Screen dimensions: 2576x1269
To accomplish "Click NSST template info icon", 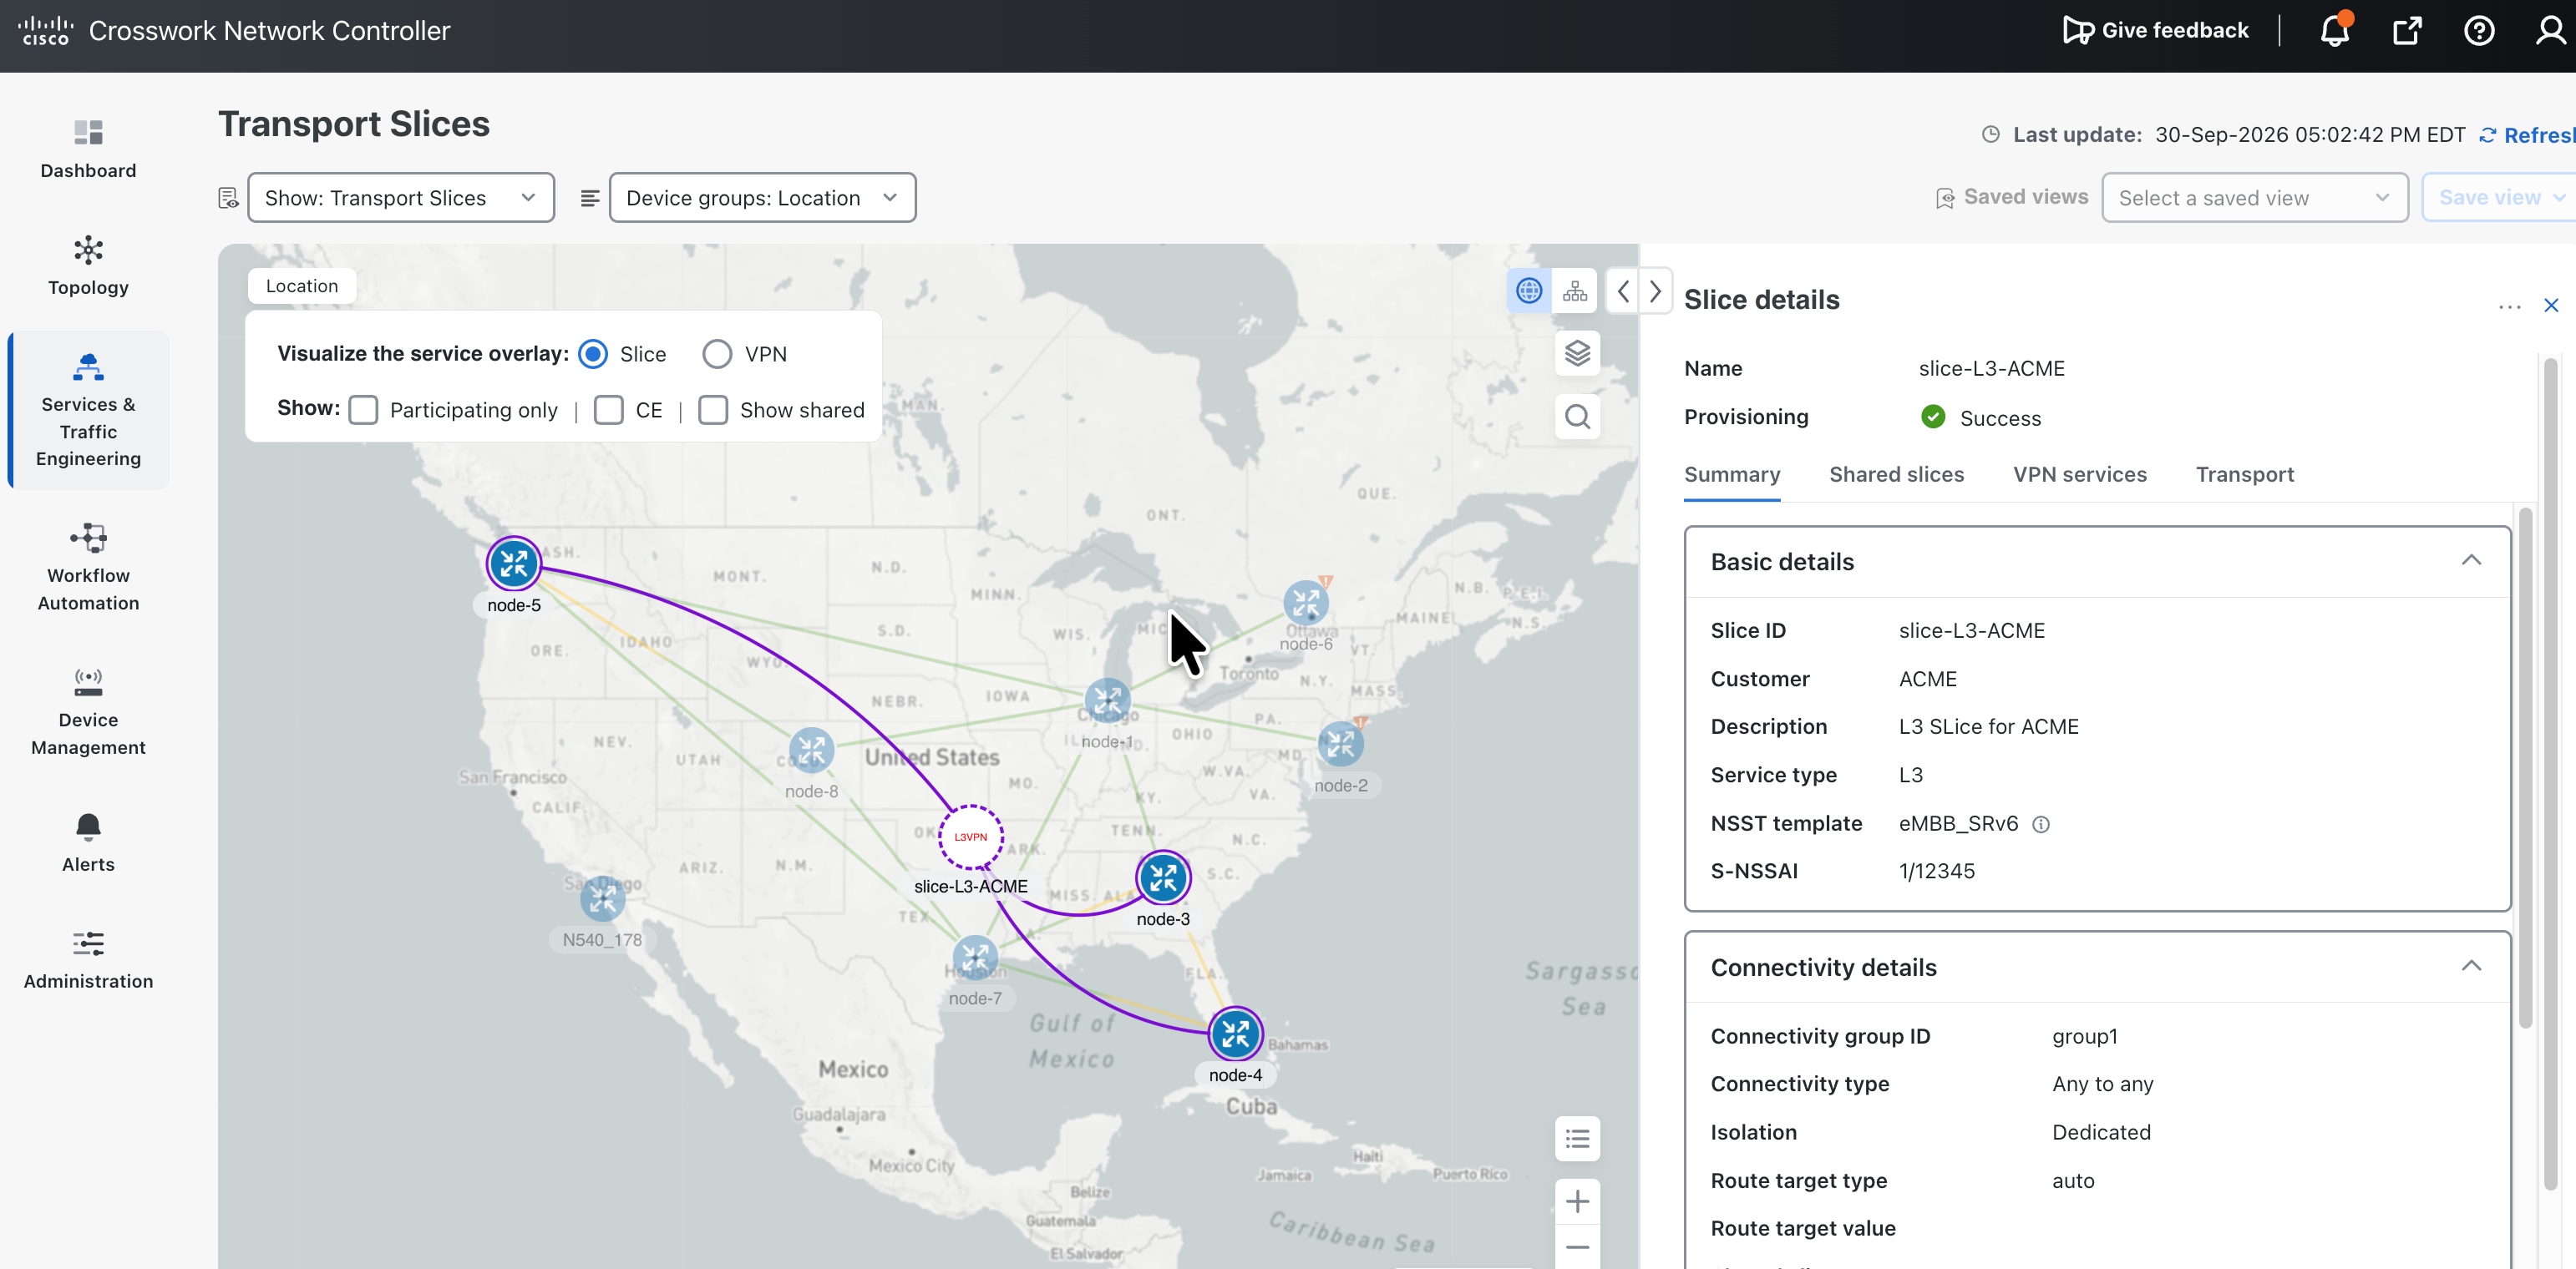I will pyautogui.click(x=2041, y=824).
